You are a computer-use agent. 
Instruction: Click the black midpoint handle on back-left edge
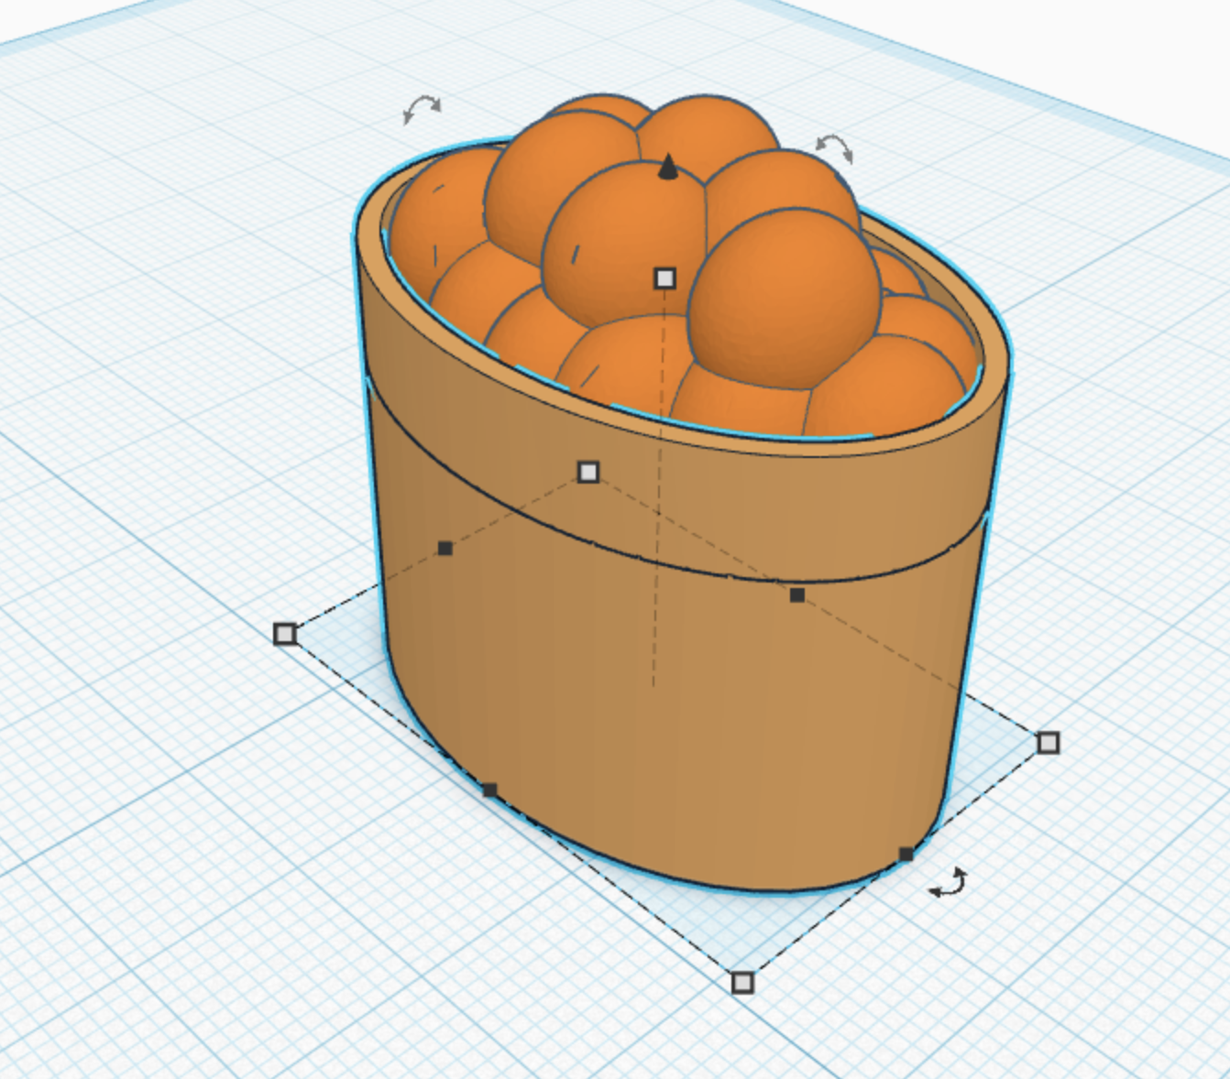(x=445, y=549)
